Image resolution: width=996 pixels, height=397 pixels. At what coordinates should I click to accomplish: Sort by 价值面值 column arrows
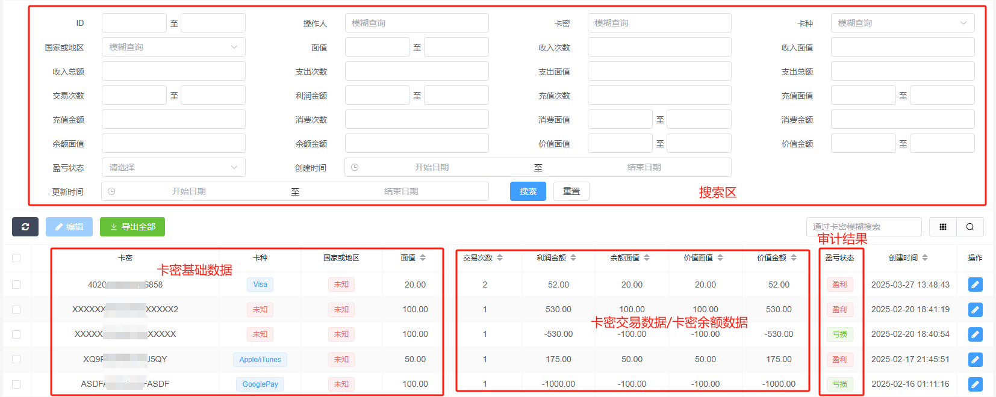coord(720,257)
